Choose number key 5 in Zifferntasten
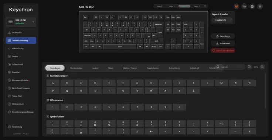 point(109,107)
